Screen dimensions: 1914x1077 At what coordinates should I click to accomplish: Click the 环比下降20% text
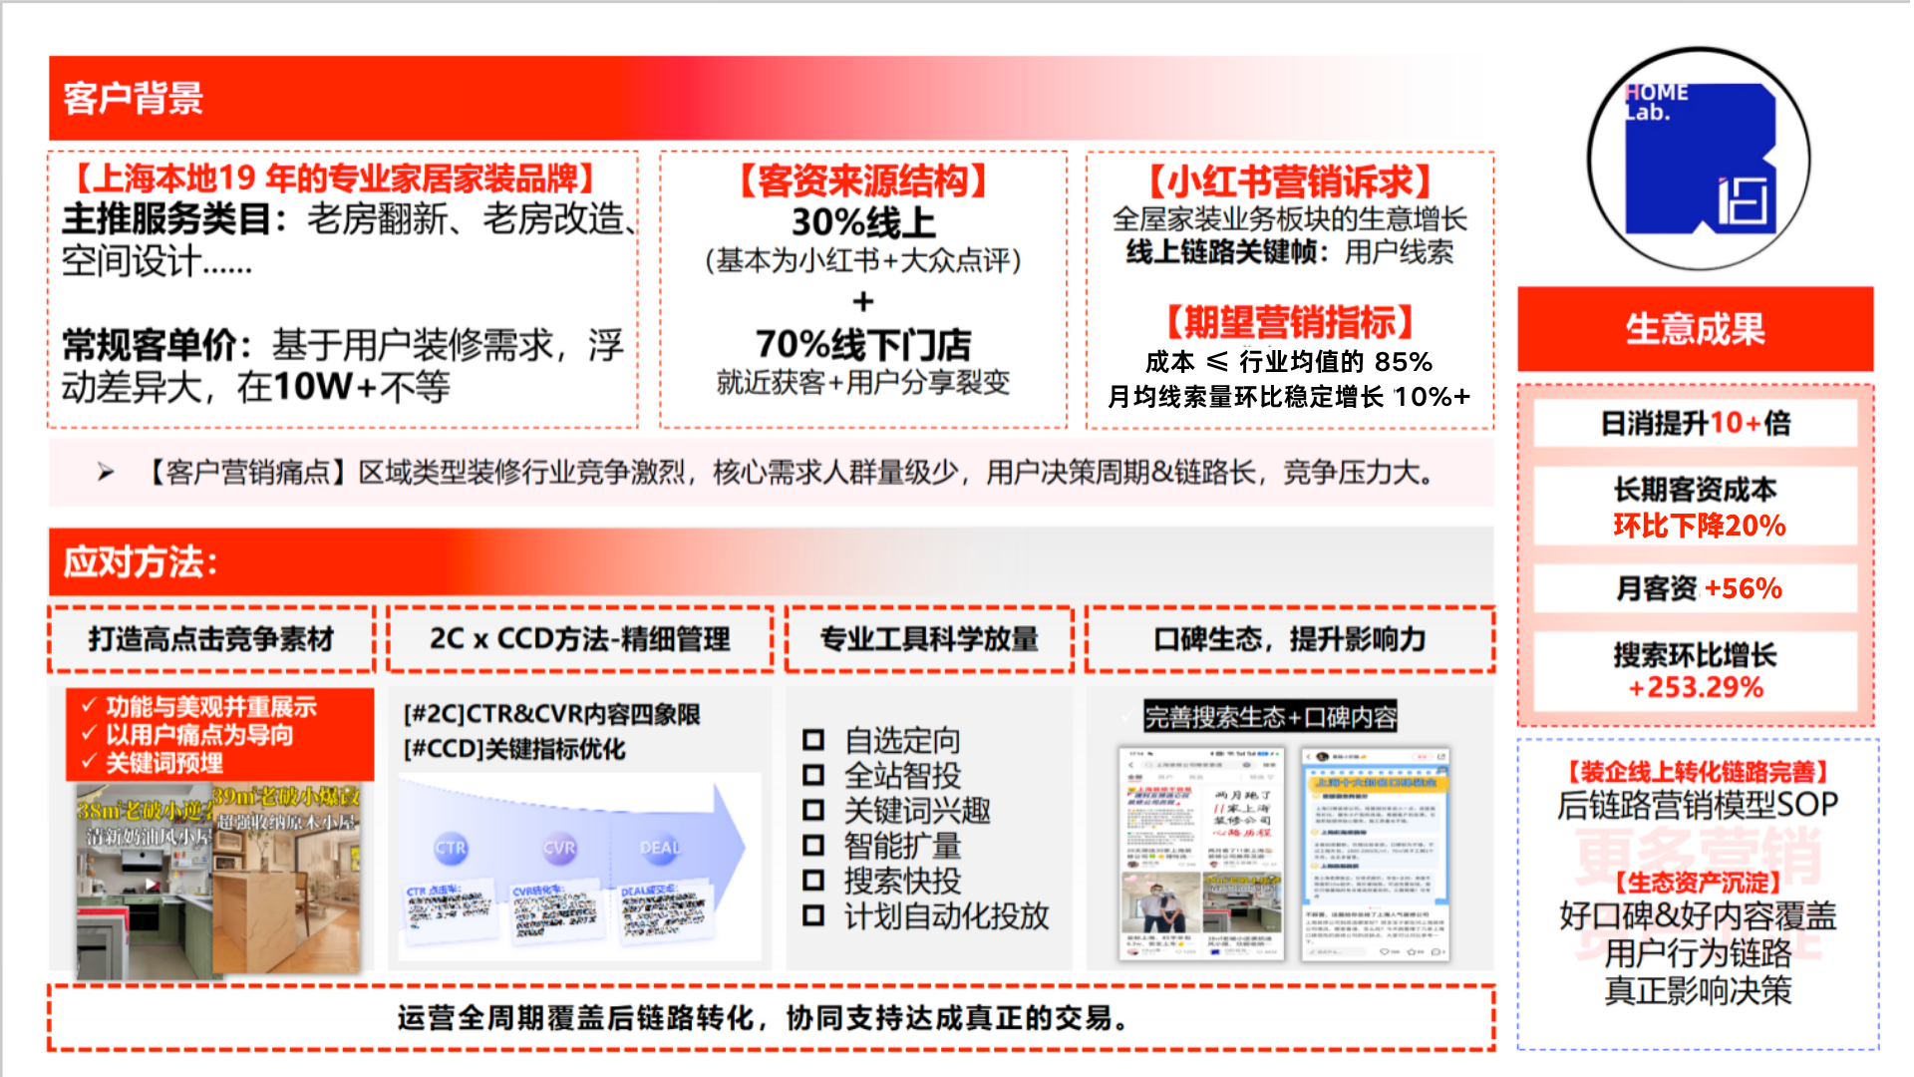1699,526
